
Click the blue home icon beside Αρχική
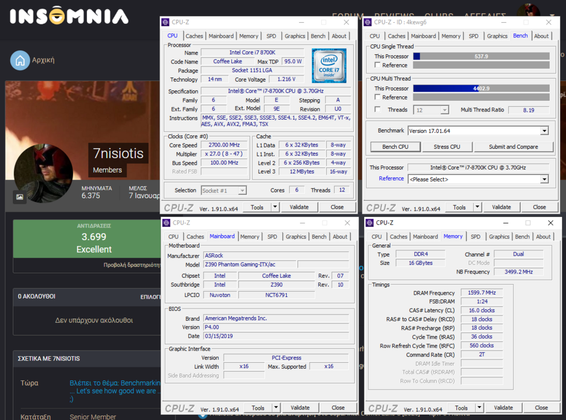pyautogui.click(x=20, y=60)
